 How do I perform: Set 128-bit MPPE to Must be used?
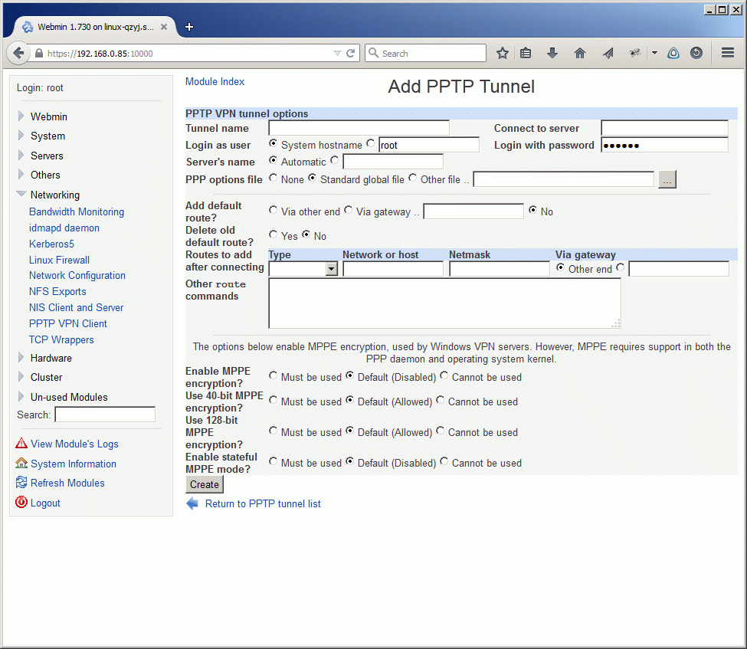tap(273, 431)
